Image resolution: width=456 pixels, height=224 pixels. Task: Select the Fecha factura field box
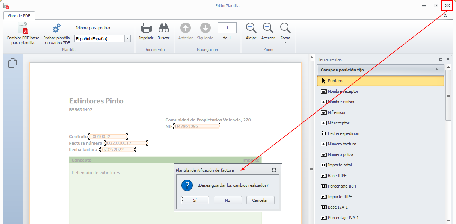pyautogui.click(x=117, y=150)
